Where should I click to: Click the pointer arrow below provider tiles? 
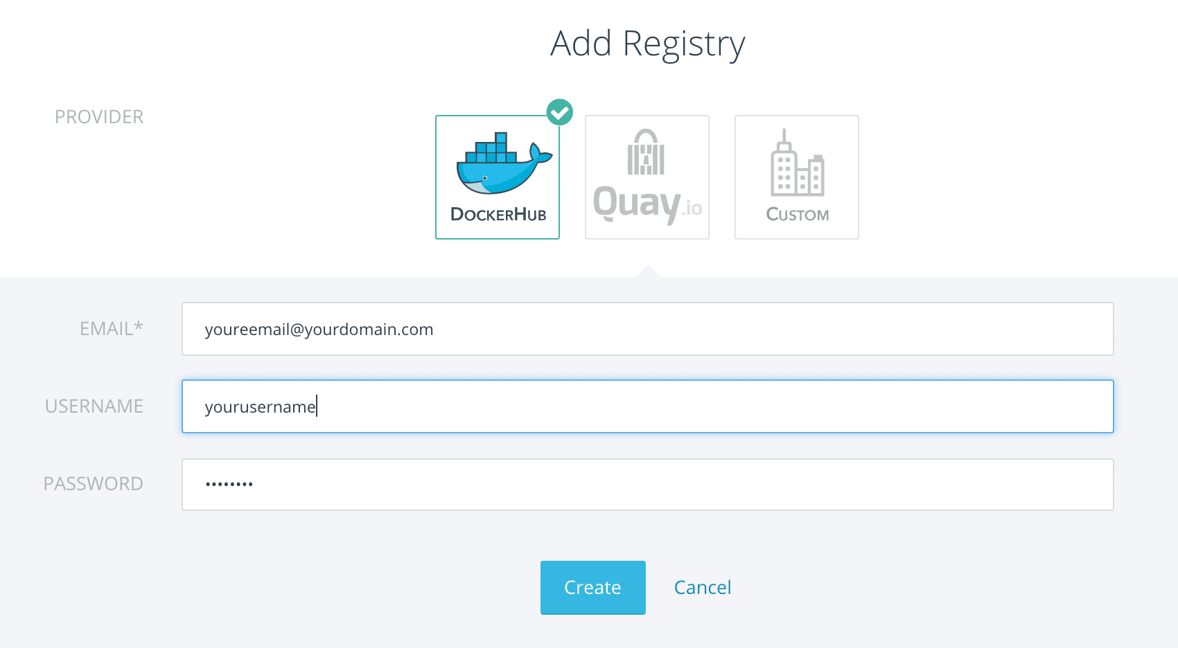[648, 271]
